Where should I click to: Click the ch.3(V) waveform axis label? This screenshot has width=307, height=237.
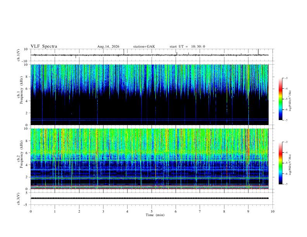pos(19,199)
